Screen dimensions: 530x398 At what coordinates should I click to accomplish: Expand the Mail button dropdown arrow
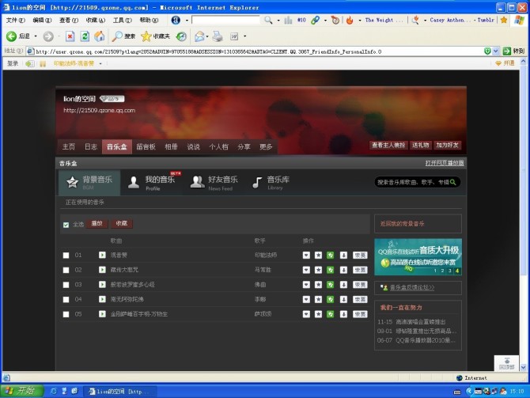207,36
